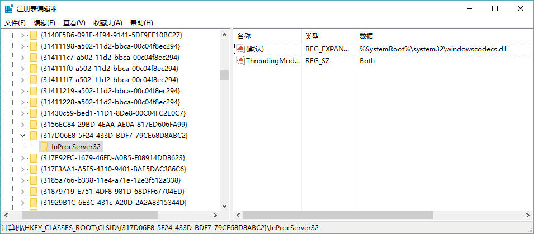Screen dimensions: 534x234
Task: Click the REG_SZ type cell
Action: tap(318, 60)
